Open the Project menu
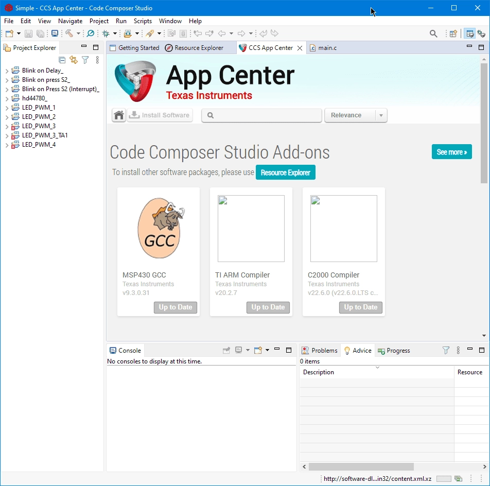 tap(99, 21)
